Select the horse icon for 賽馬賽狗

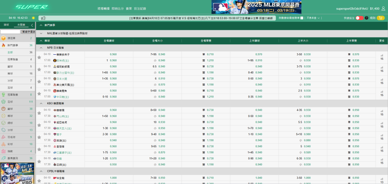(x=3, y=158)
